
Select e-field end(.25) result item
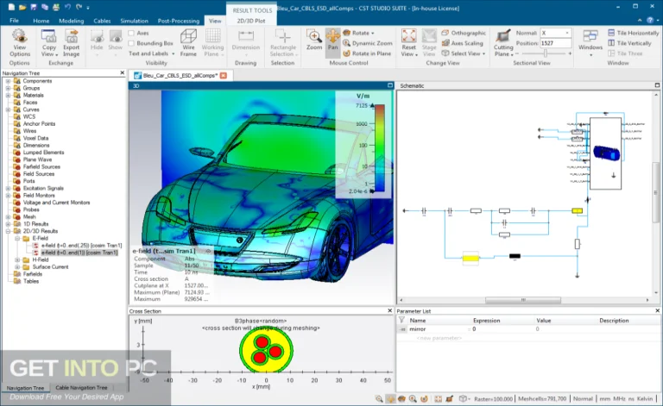tap(82, 245)
